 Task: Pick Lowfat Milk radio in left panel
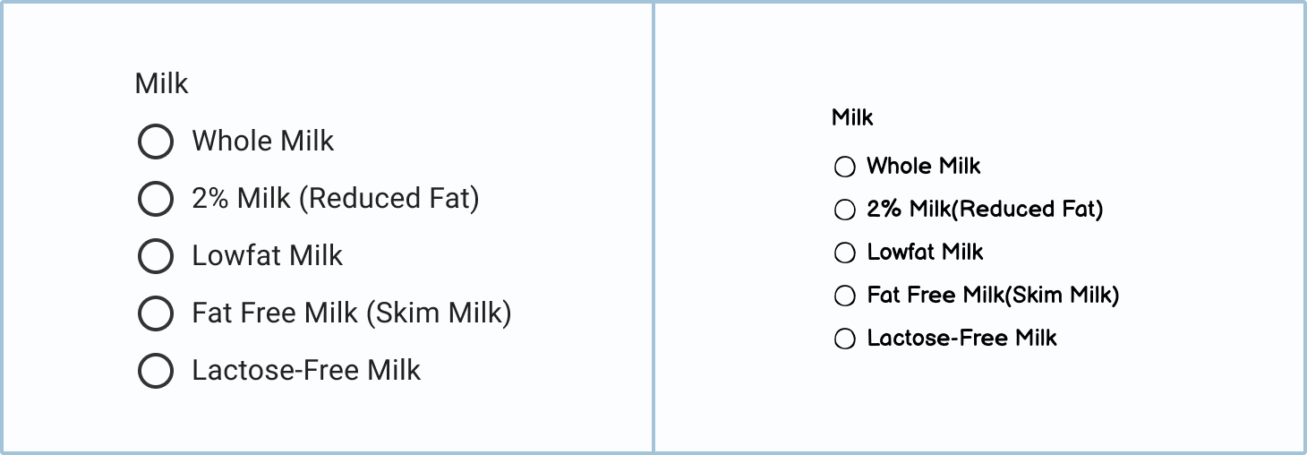coord(156,256)
